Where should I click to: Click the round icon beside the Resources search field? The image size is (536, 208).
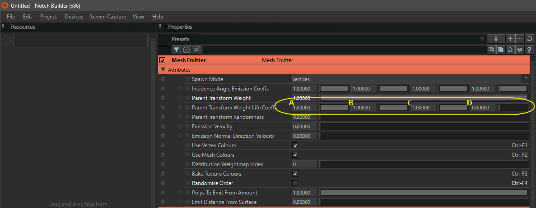coord(6,41)
